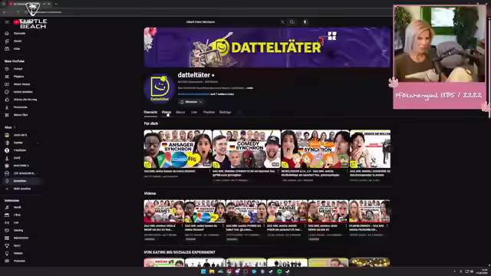Open Meine Videos in the sidebar
The height and width of the screenshot is (276, 491).
pyautogui.click(x=22, y=84)
